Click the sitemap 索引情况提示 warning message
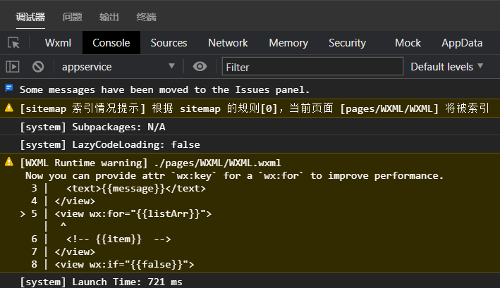 [254, 108]
